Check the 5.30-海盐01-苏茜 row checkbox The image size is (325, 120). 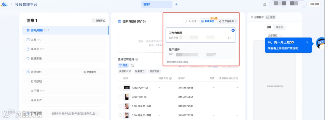(x=120, y=106)
